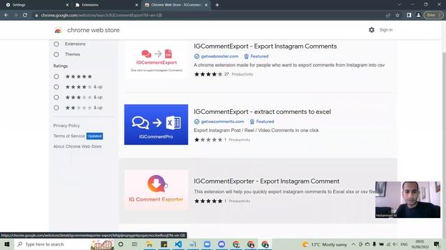Open the notifications action center
The width and height of the screenshot is (446, 250).
click(437, 244)
